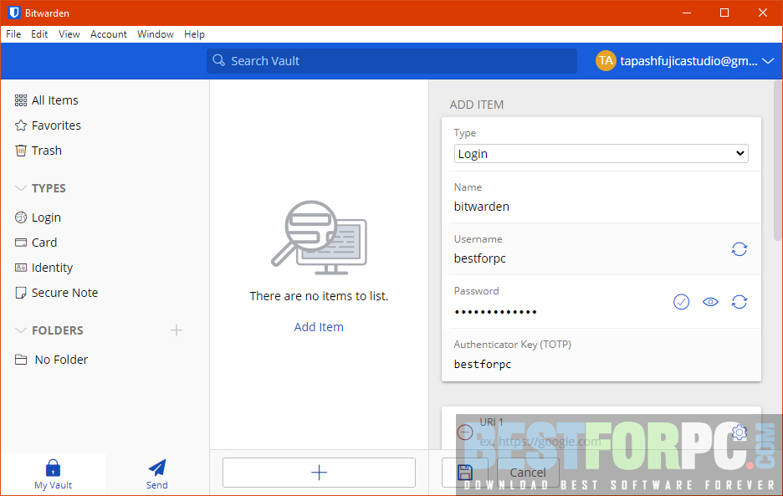Open the Window menu

point(156,34)
